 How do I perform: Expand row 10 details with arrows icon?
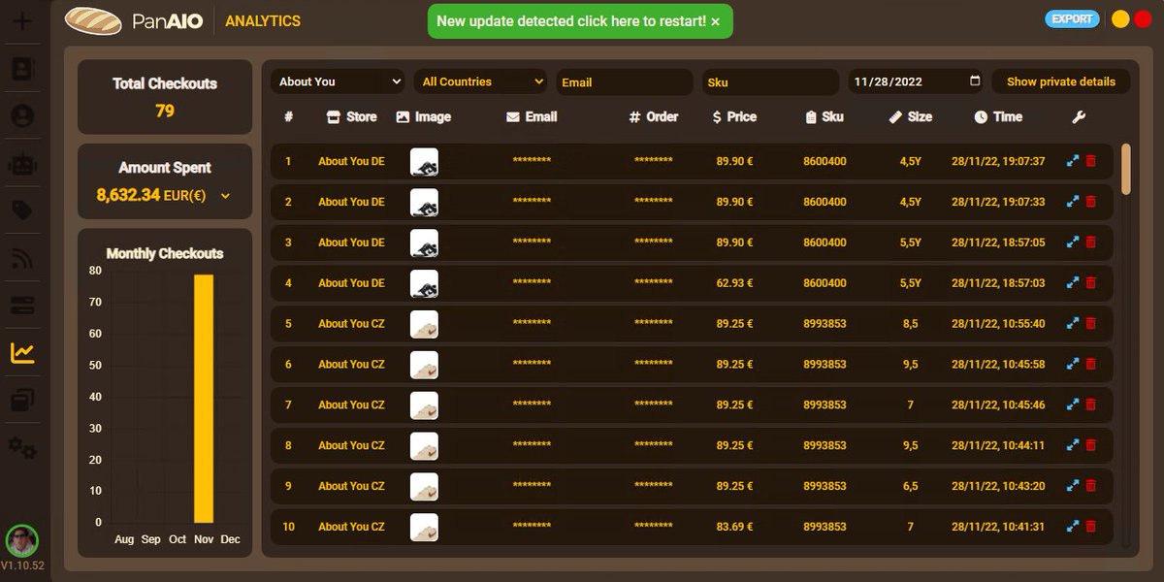click(1072, 527)
